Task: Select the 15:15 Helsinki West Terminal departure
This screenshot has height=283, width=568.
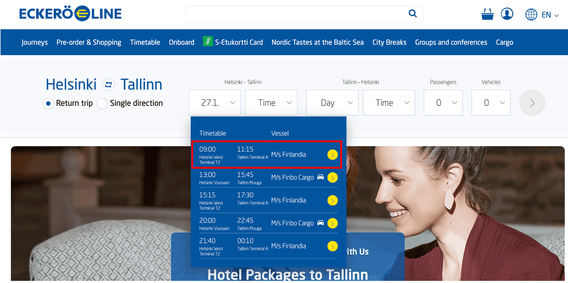Action: 211,201
